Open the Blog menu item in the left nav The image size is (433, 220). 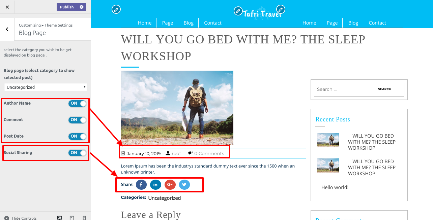pyautogui.click(x=189, y=23)
